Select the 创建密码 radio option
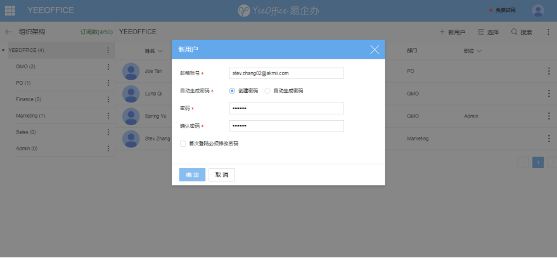 click(232, 90)
